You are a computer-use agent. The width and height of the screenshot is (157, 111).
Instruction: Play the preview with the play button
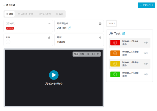[x=54, y=75]
